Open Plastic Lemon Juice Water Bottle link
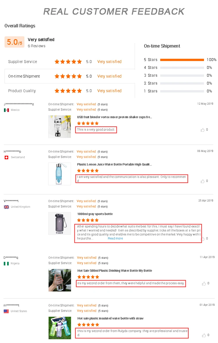Screen dimensions: 218x343 click(x=114, y=165)
